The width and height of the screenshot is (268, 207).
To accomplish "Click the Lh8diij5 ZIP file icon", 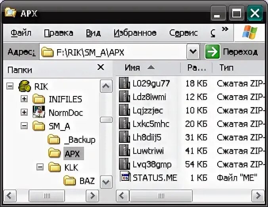I will (x=124, y=137).
